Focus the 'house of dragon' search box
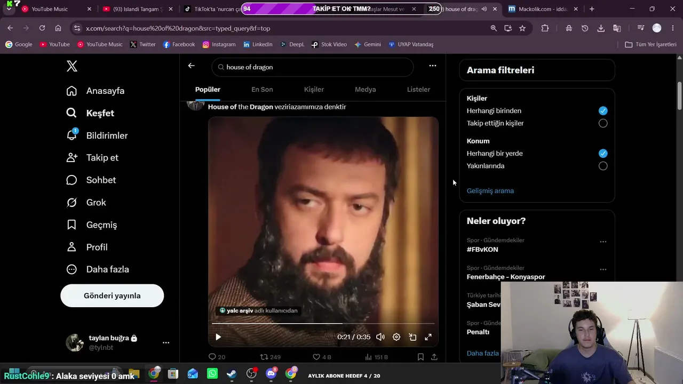This screenshot has width=683, height=384. pyautogui.click(x=313, y=67)
